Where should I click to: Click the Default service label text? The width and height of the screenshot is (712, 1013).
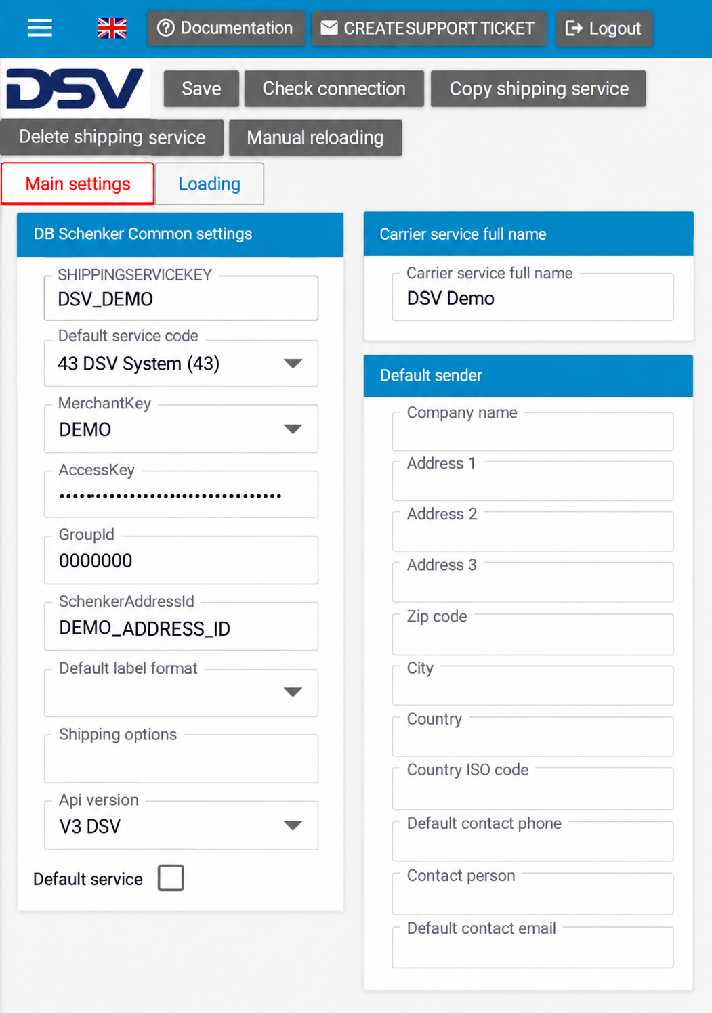click(x=88, y=879)
